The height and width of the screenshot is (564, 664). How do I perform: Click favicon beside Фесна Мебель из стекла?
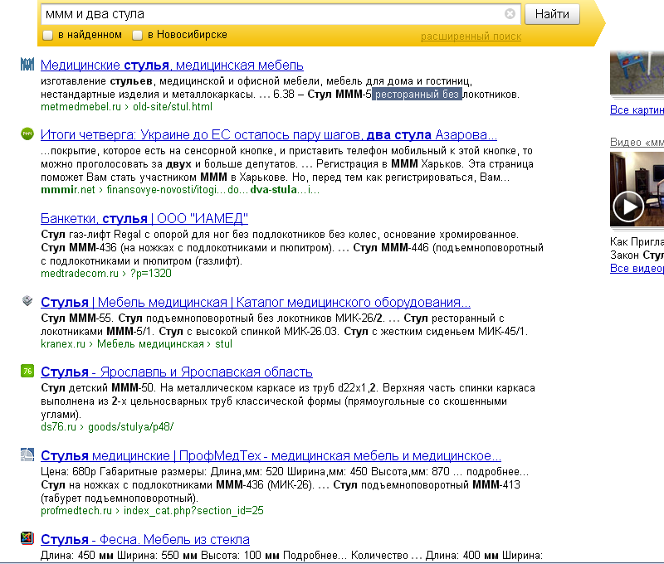point(27,538)
